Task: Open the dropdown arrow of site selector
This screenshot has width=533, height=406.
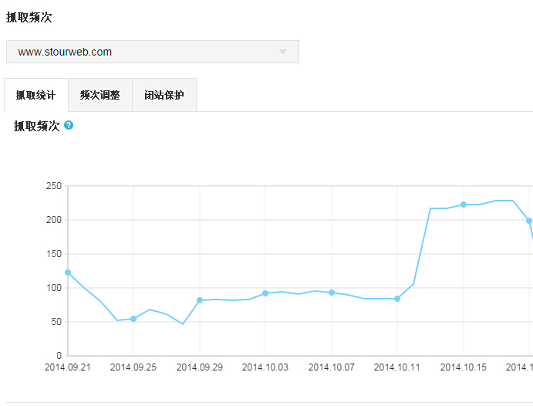Action: coord(282,52)
